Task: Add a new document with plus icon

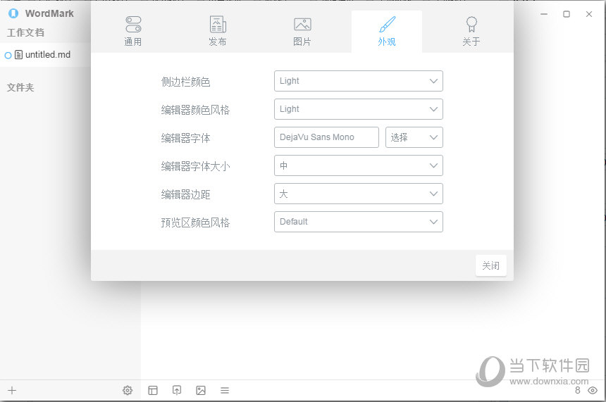Action: tap(12, 391)
